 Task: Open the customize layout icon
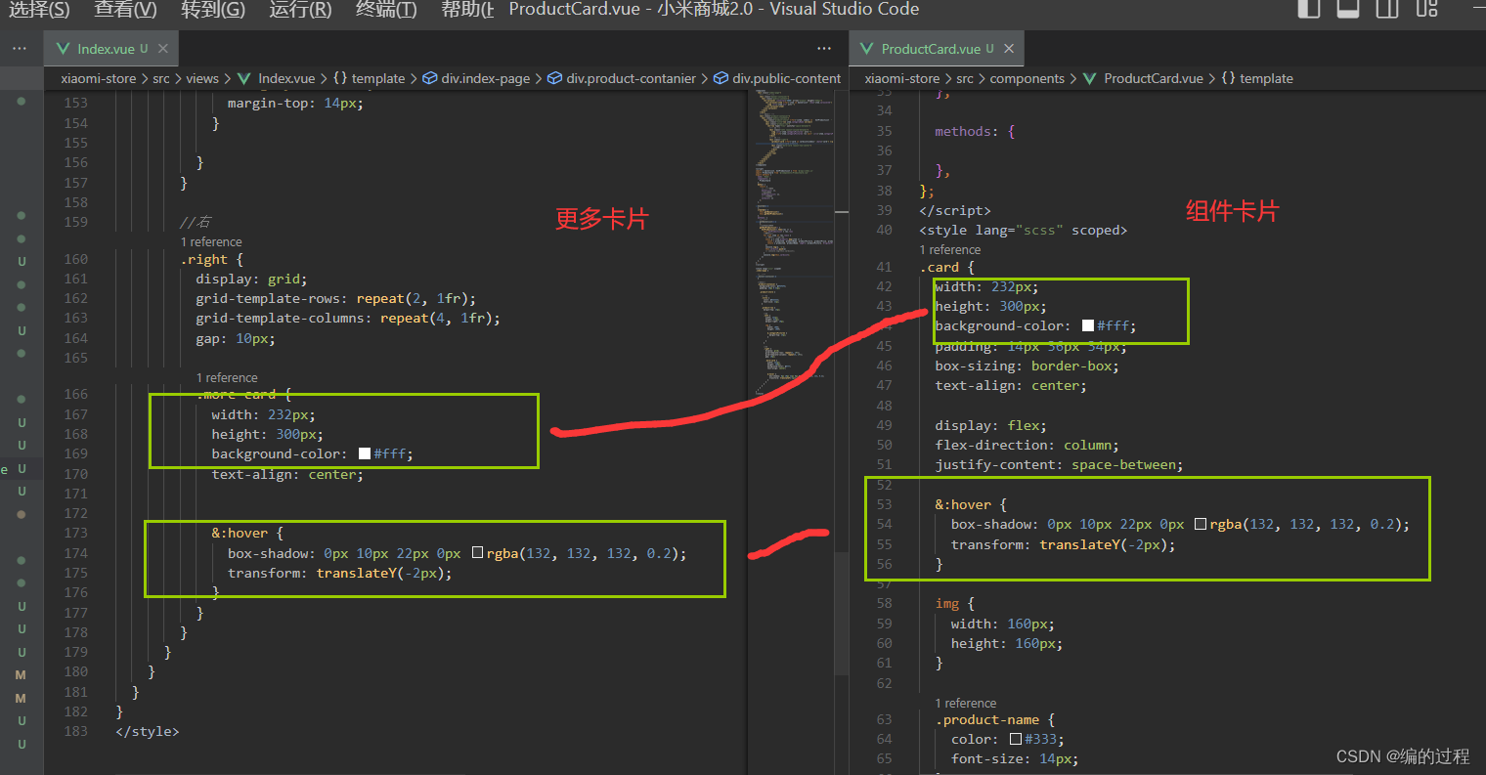1427,9
